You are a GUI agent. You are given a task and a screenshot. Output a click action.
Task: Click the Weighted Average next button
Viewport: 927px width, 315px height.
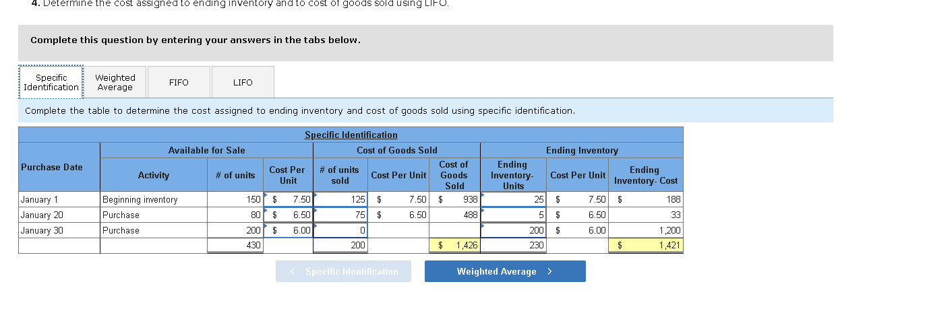click(505, 271)
